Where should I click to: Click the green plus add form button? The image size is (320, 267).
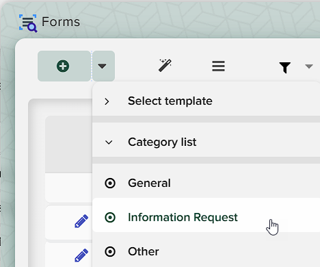[x=64, y=66]
